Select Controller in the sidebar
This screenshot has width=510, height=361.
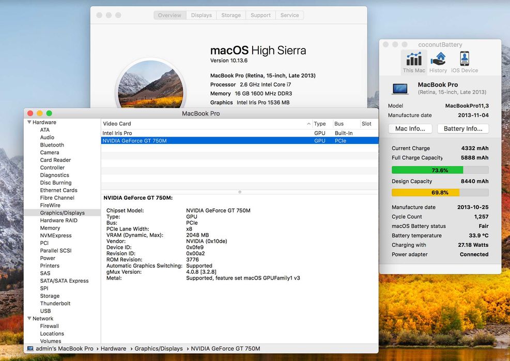52,168
